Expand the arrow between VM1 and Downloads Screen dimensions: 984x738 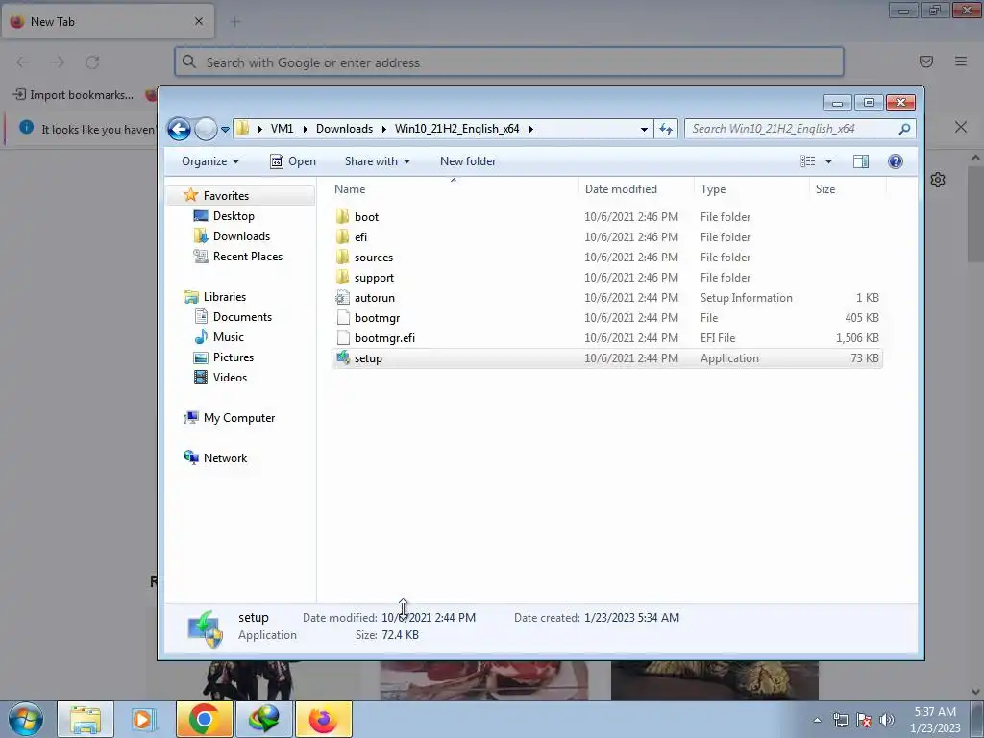tap(305, 130)
